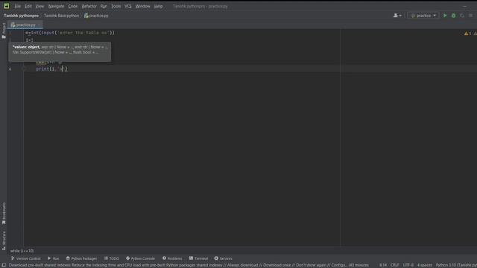This screenshot has width=477, height=268.
Task: Open the Structure tool window
Action: click(x=4, y=240)
